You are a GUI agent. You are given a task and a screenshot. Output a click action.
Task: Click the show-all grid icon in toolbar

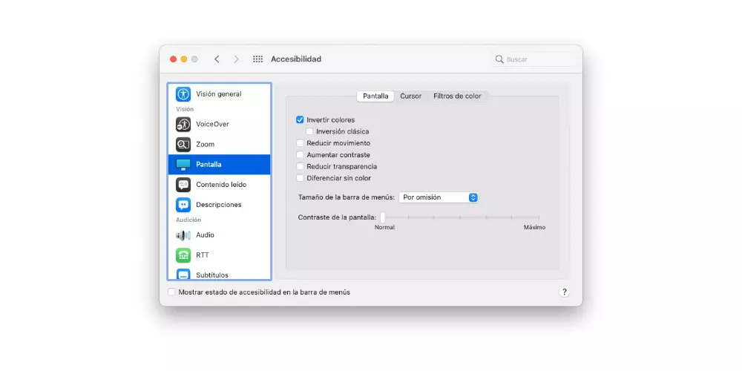pyautogui.click(x=258, y=59)
